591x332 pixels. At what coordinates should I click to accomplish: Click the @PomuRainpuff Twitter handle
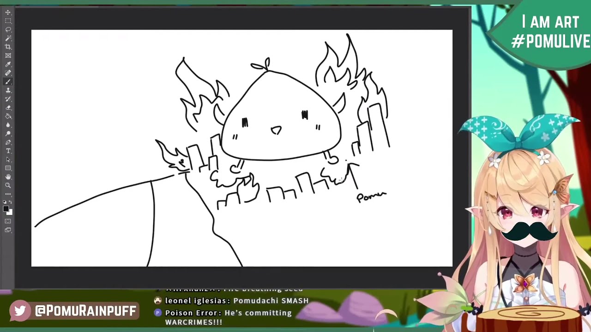pos(86,311)
